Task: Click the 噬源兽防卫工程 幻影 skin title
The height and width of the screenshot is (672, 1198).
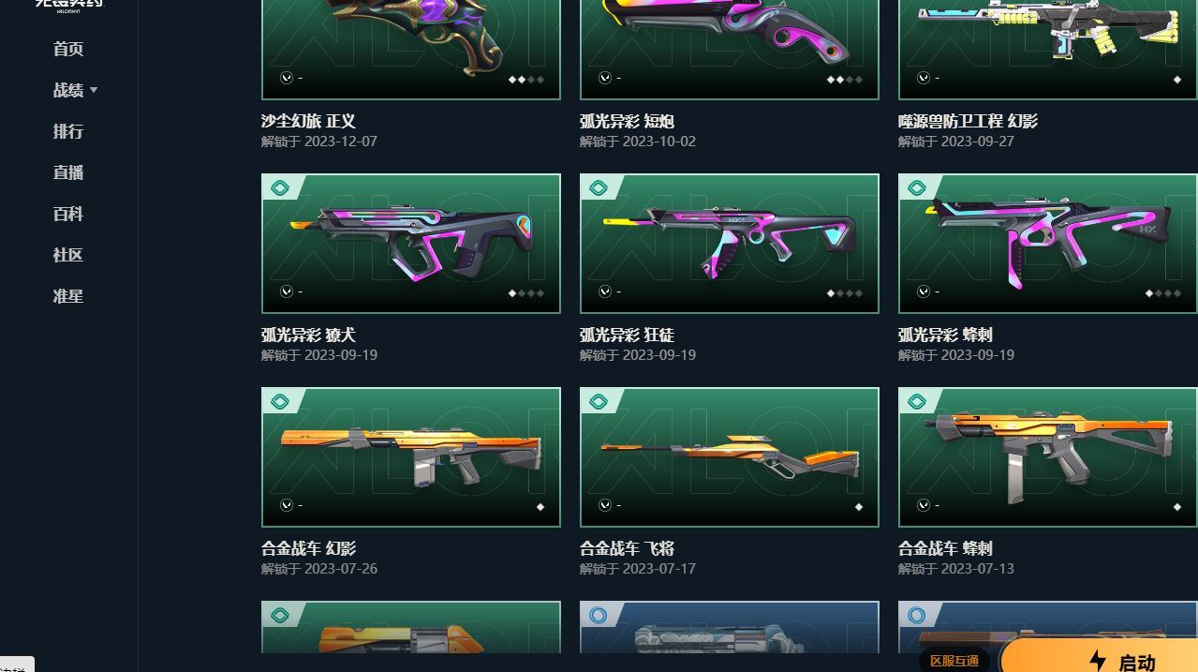Action: click(968, 121)
